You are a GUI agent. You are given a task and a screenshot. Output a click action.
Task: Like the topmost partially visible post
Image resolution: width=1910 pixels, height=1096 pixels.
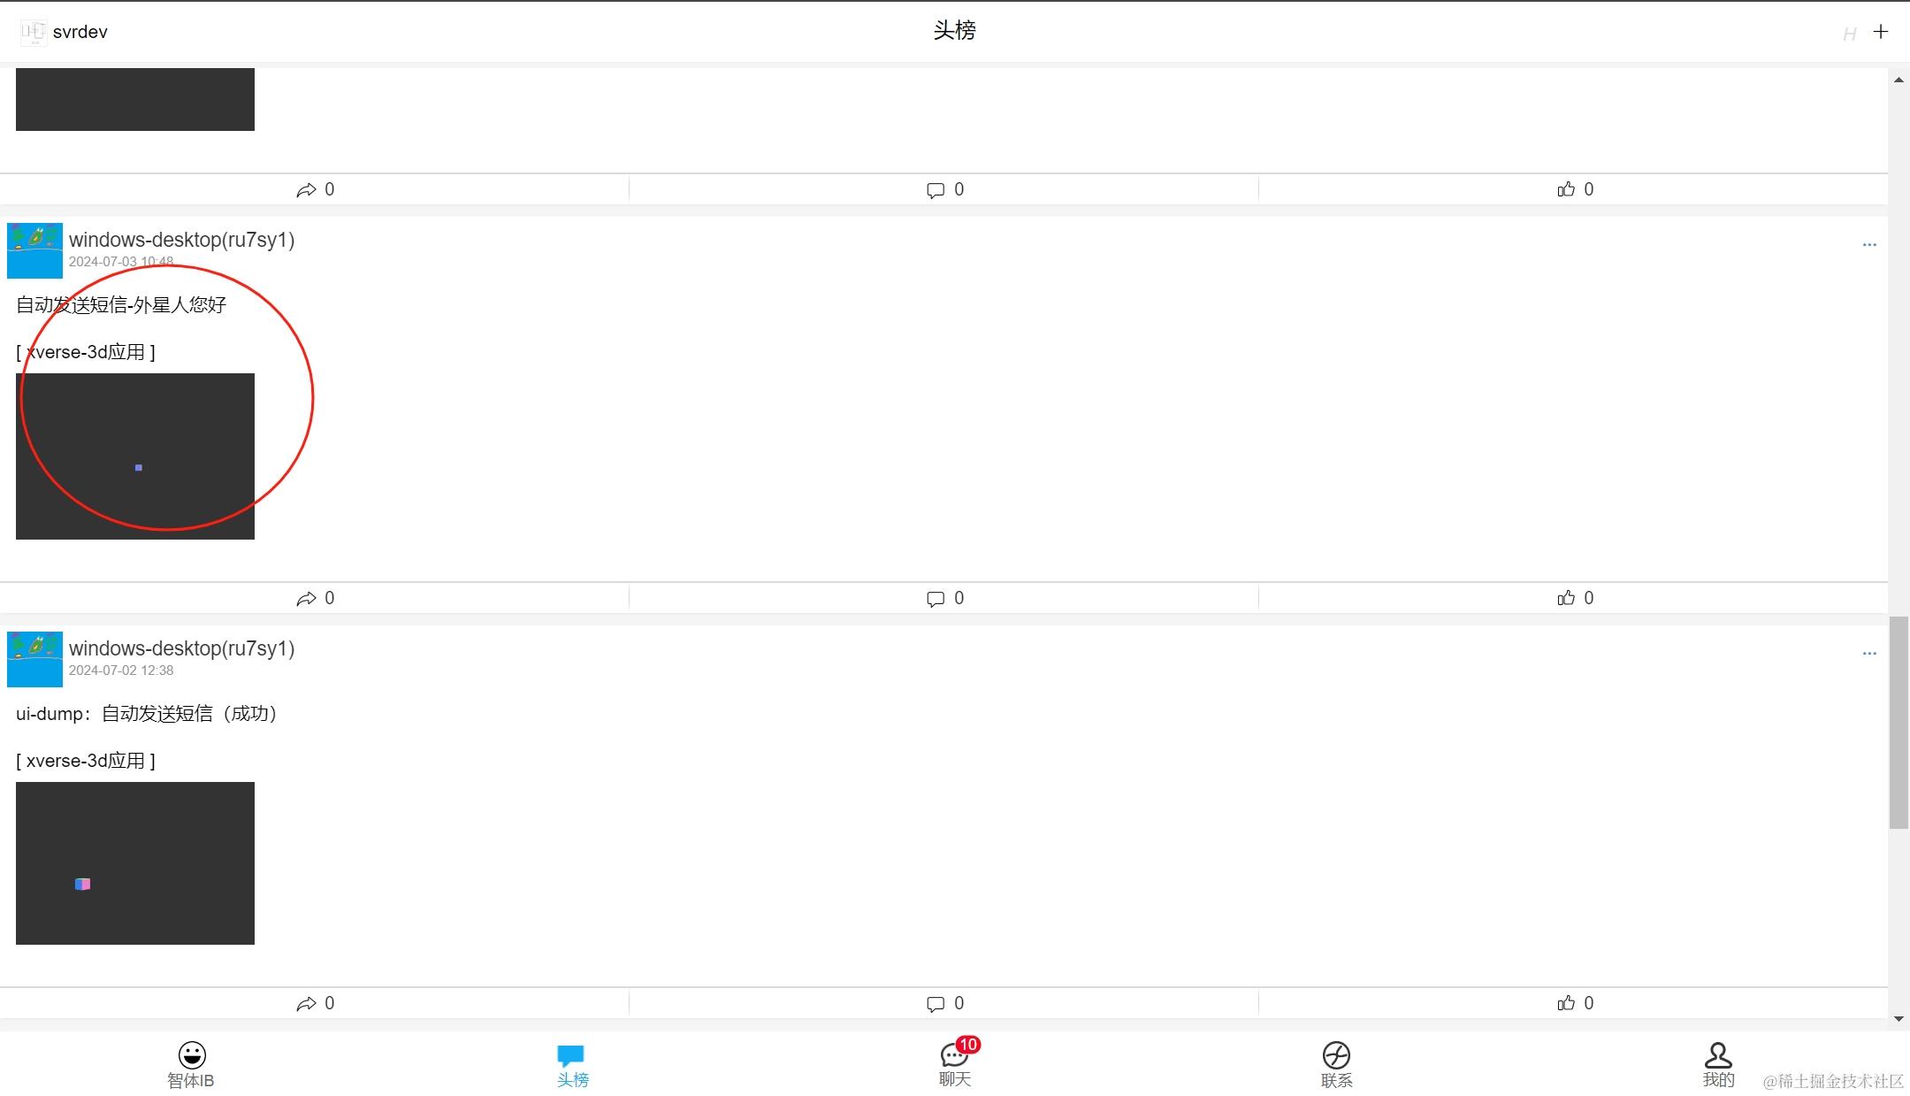(1575, 189)
